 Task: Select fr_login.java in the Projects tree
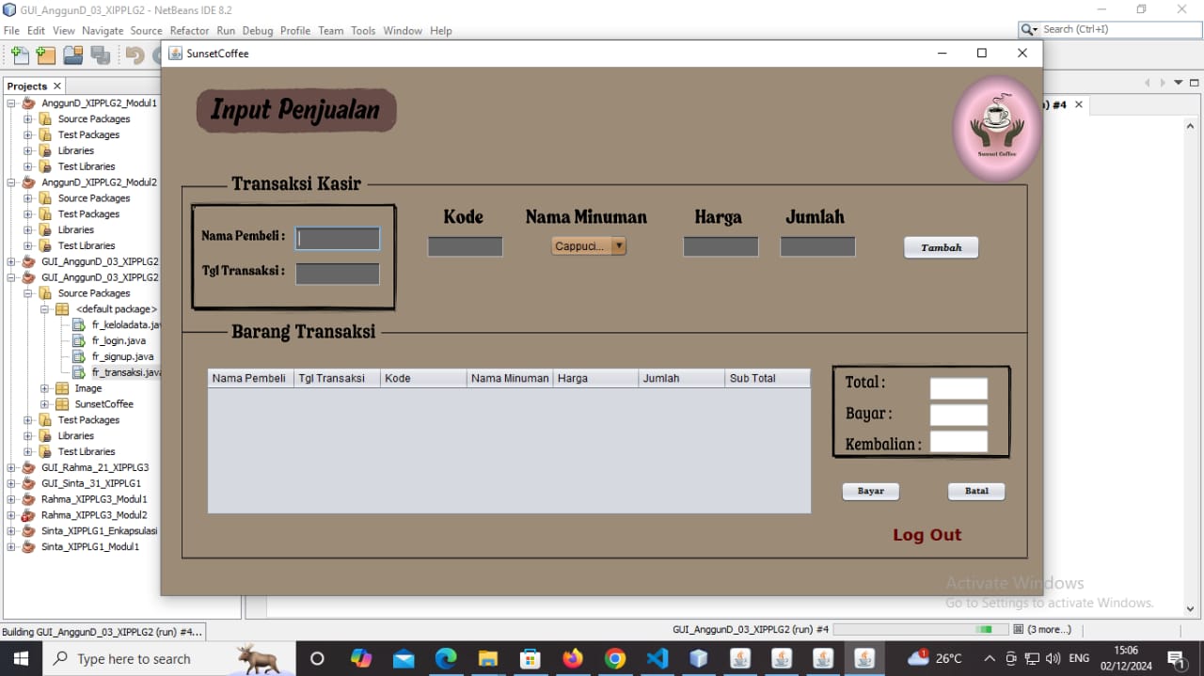pos(119,340)
